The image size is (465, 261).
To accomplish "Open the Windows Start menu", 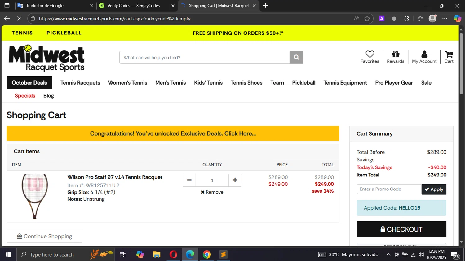I will 8,254.
